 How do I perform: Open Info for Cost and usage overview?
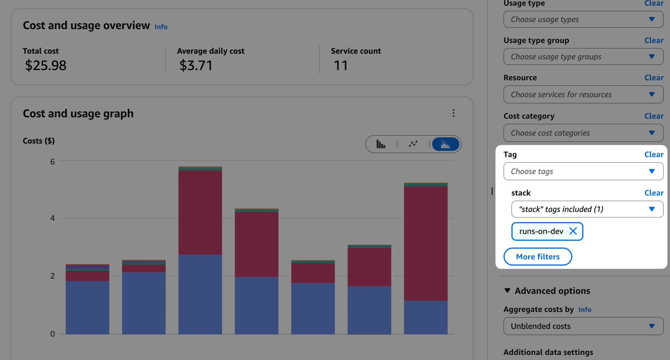(161, 27)
